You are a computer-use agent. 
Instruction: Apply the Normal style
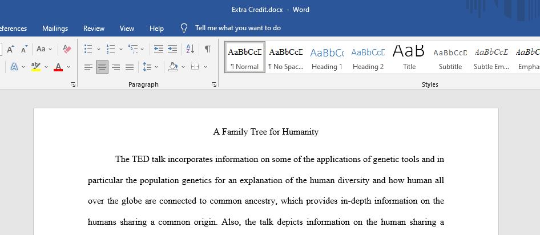coord(245,57)
